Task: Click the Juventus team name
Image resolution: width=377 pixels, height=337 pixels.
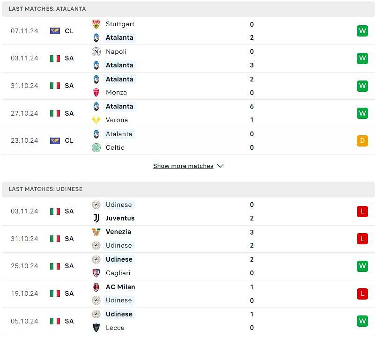Action: tap(120, 218)
